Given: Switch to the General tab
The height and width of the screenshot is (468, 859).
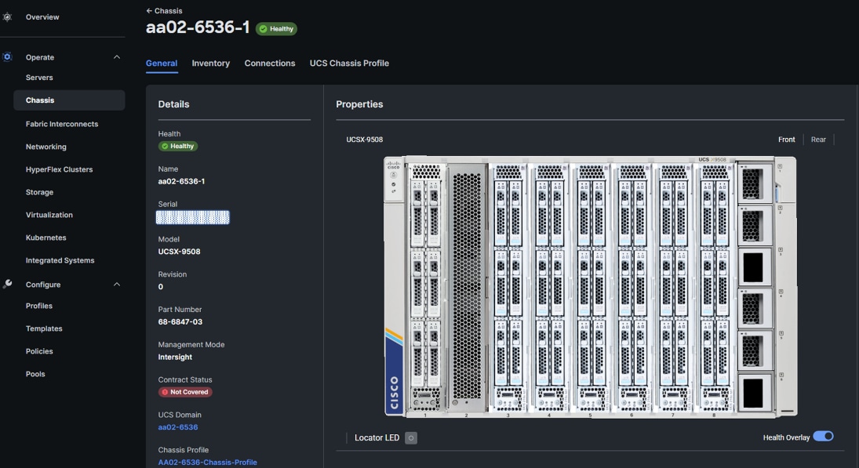Looking at the screenshot, I should click(x=162, y=63).
